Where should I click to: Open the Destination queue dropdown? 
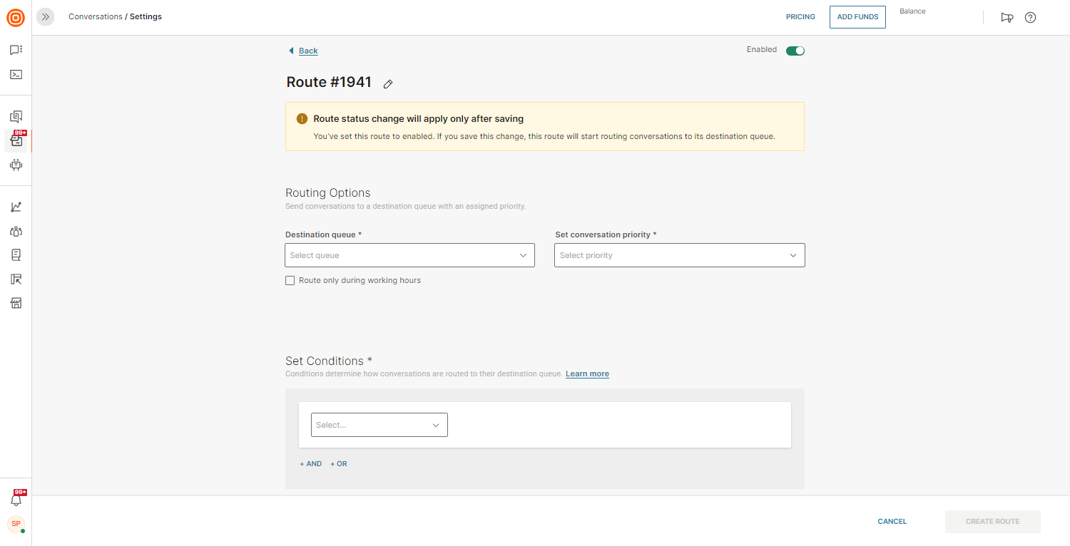click(x=409, y=255)
